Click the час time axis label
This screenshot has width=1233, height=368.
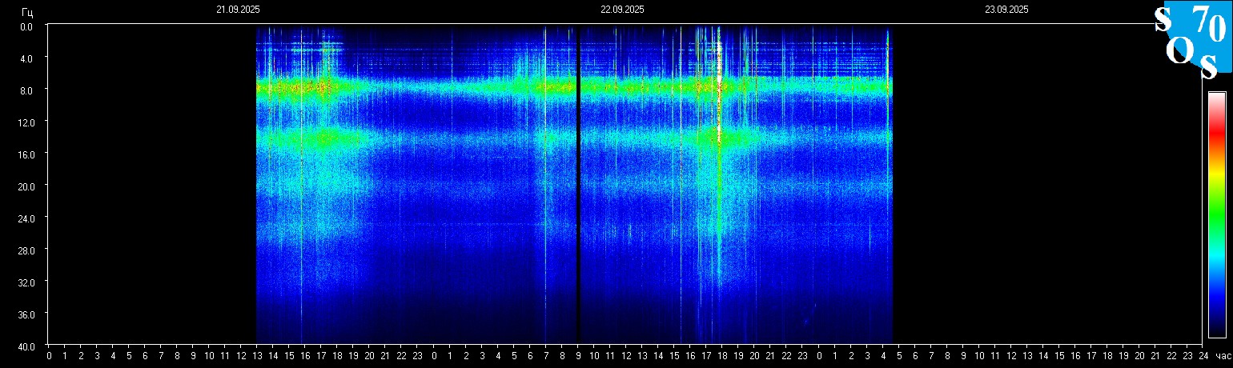tap(1223, 355)
